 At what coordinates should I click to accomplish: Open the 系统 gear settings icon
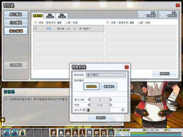point(104,133)
